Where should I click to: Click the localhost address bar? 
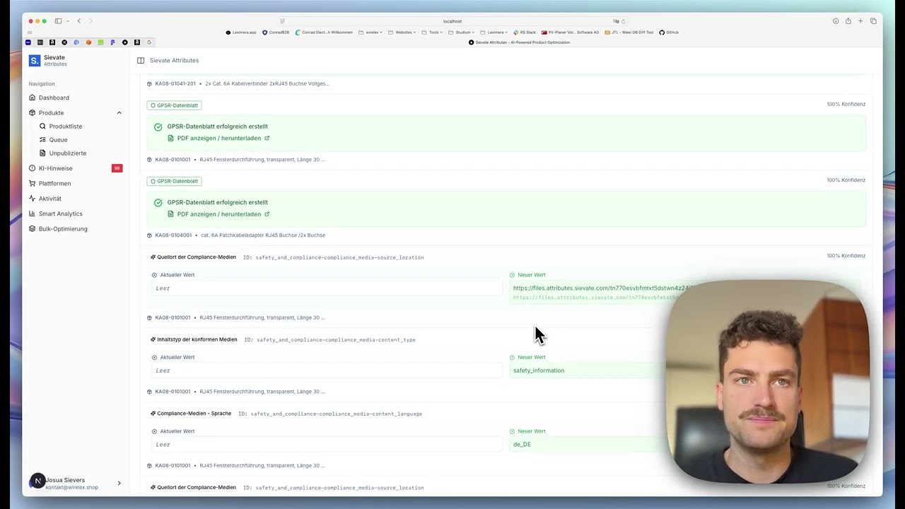tap(452, 21)
